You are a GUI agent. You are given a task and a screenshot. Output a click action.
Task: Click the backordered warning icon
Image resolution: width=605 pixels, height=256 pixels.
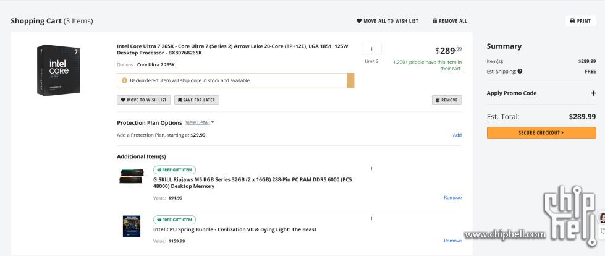124,81
